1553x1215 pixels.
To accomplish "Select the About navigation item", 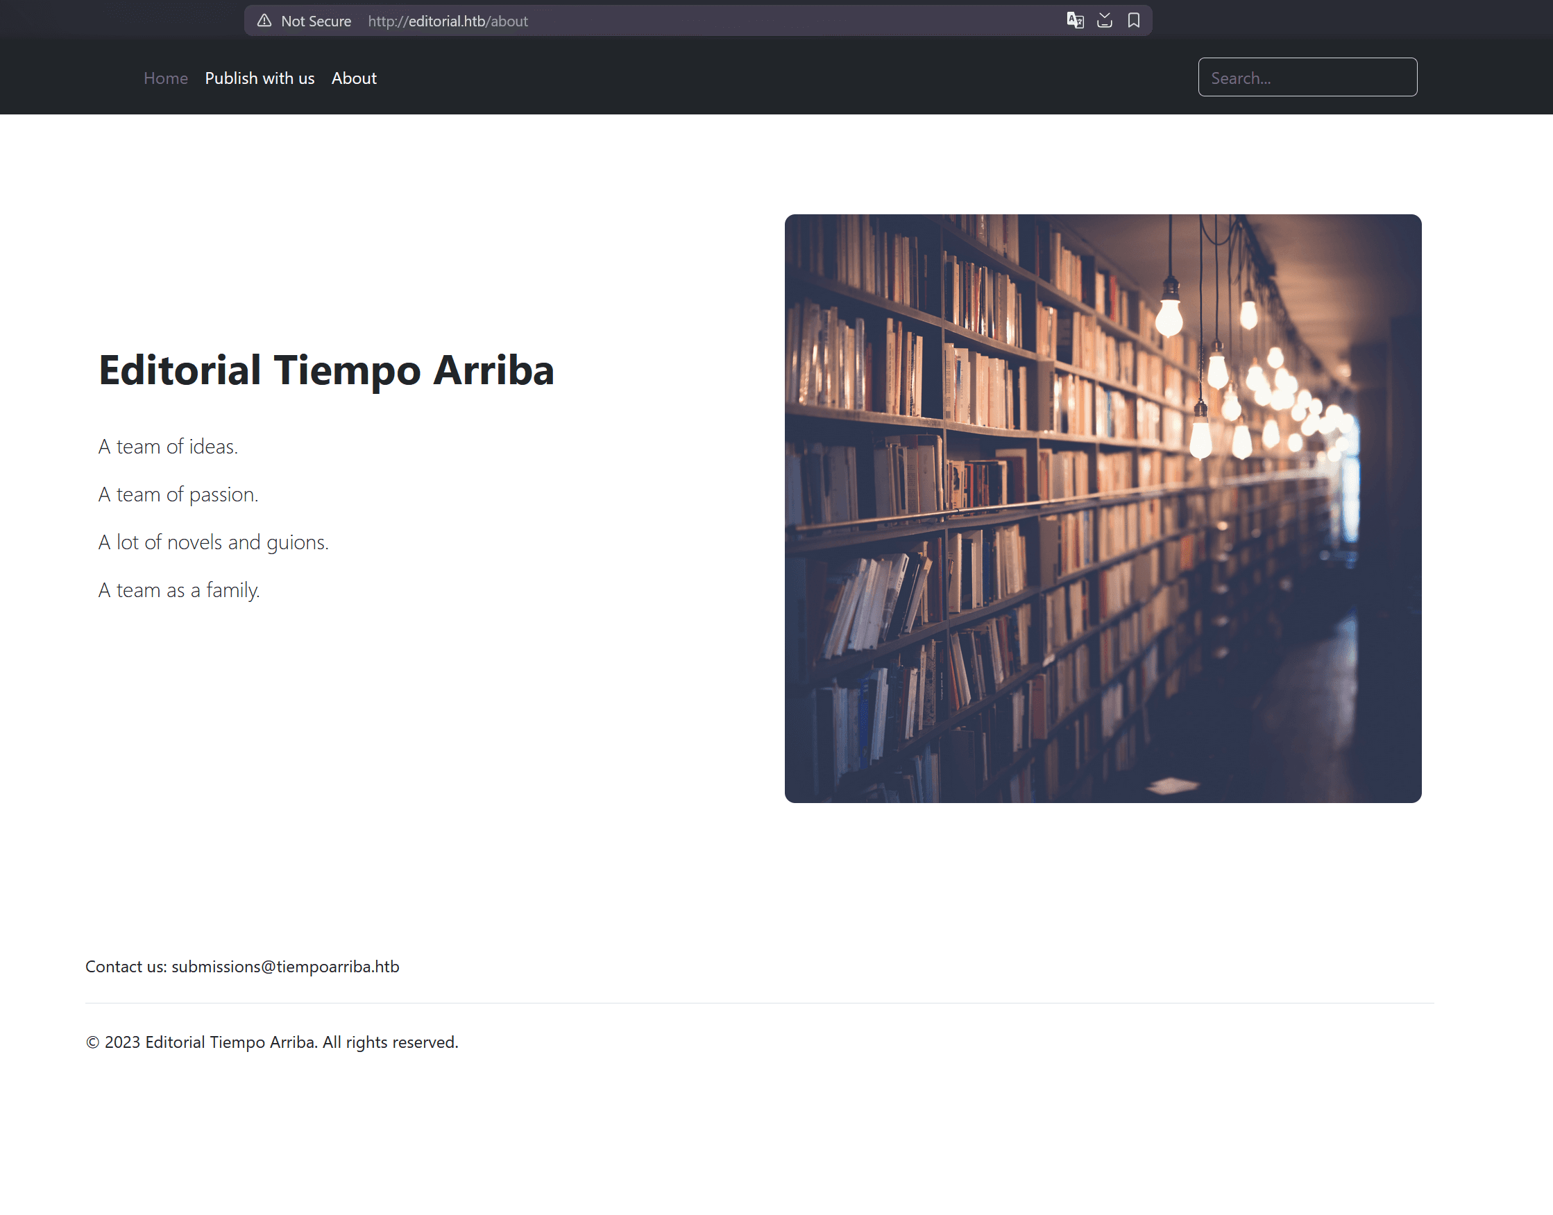I will tap(354, 78).
